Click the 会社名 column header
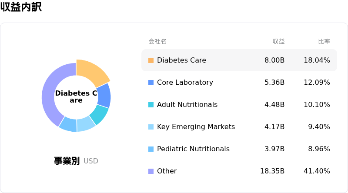The width and height of the screenshot is (348, 193). pos(157,42)
